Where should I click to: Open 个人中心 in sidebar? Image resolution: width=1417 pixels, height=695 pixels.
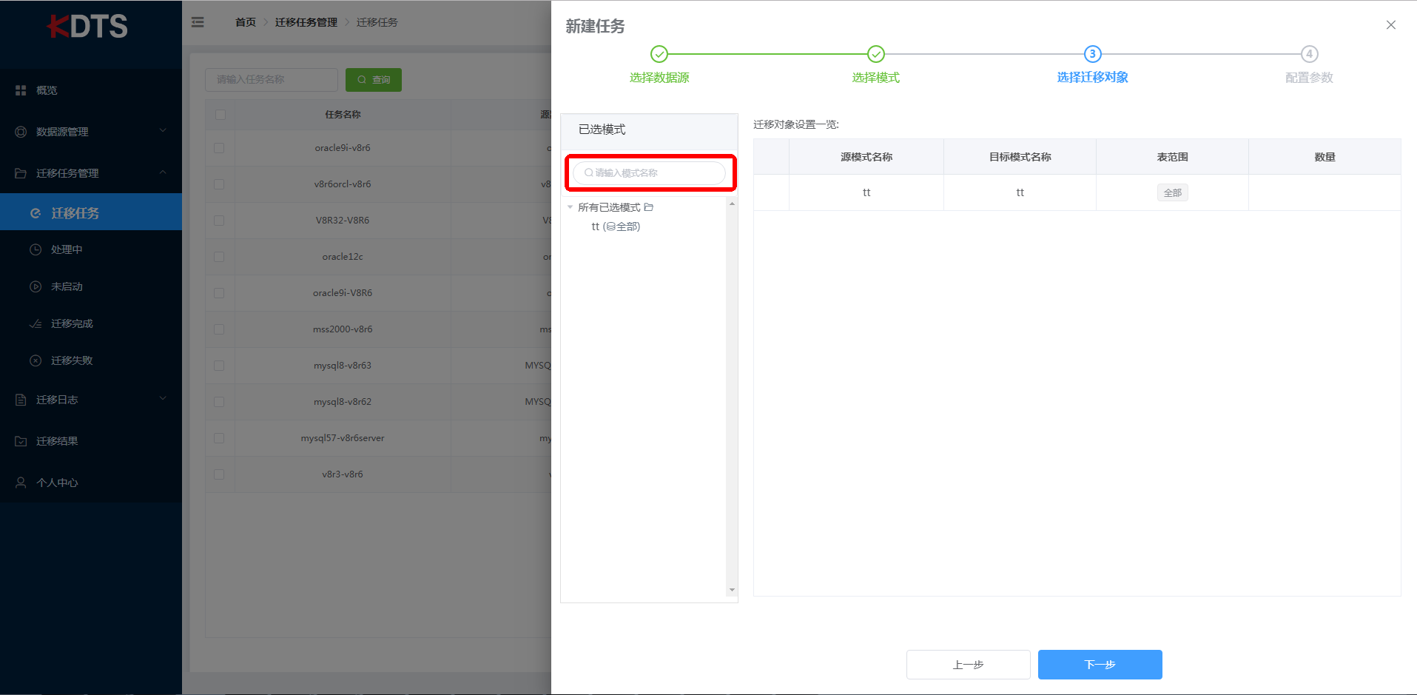click(91, 483)
